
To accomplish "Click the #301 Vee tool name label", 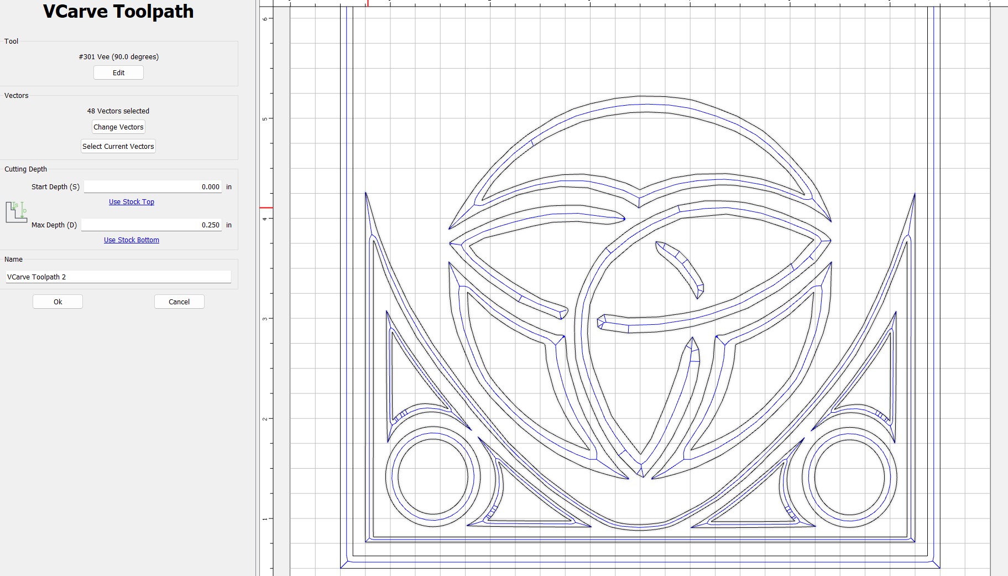I will (x=118, y=56).
